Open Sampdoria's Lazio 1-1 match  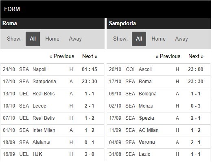159,154
